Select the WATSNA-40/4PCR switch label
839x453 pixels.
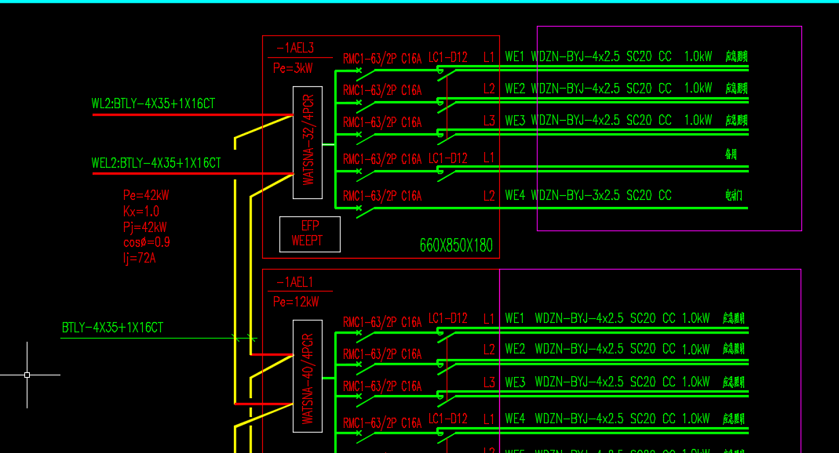308,379
